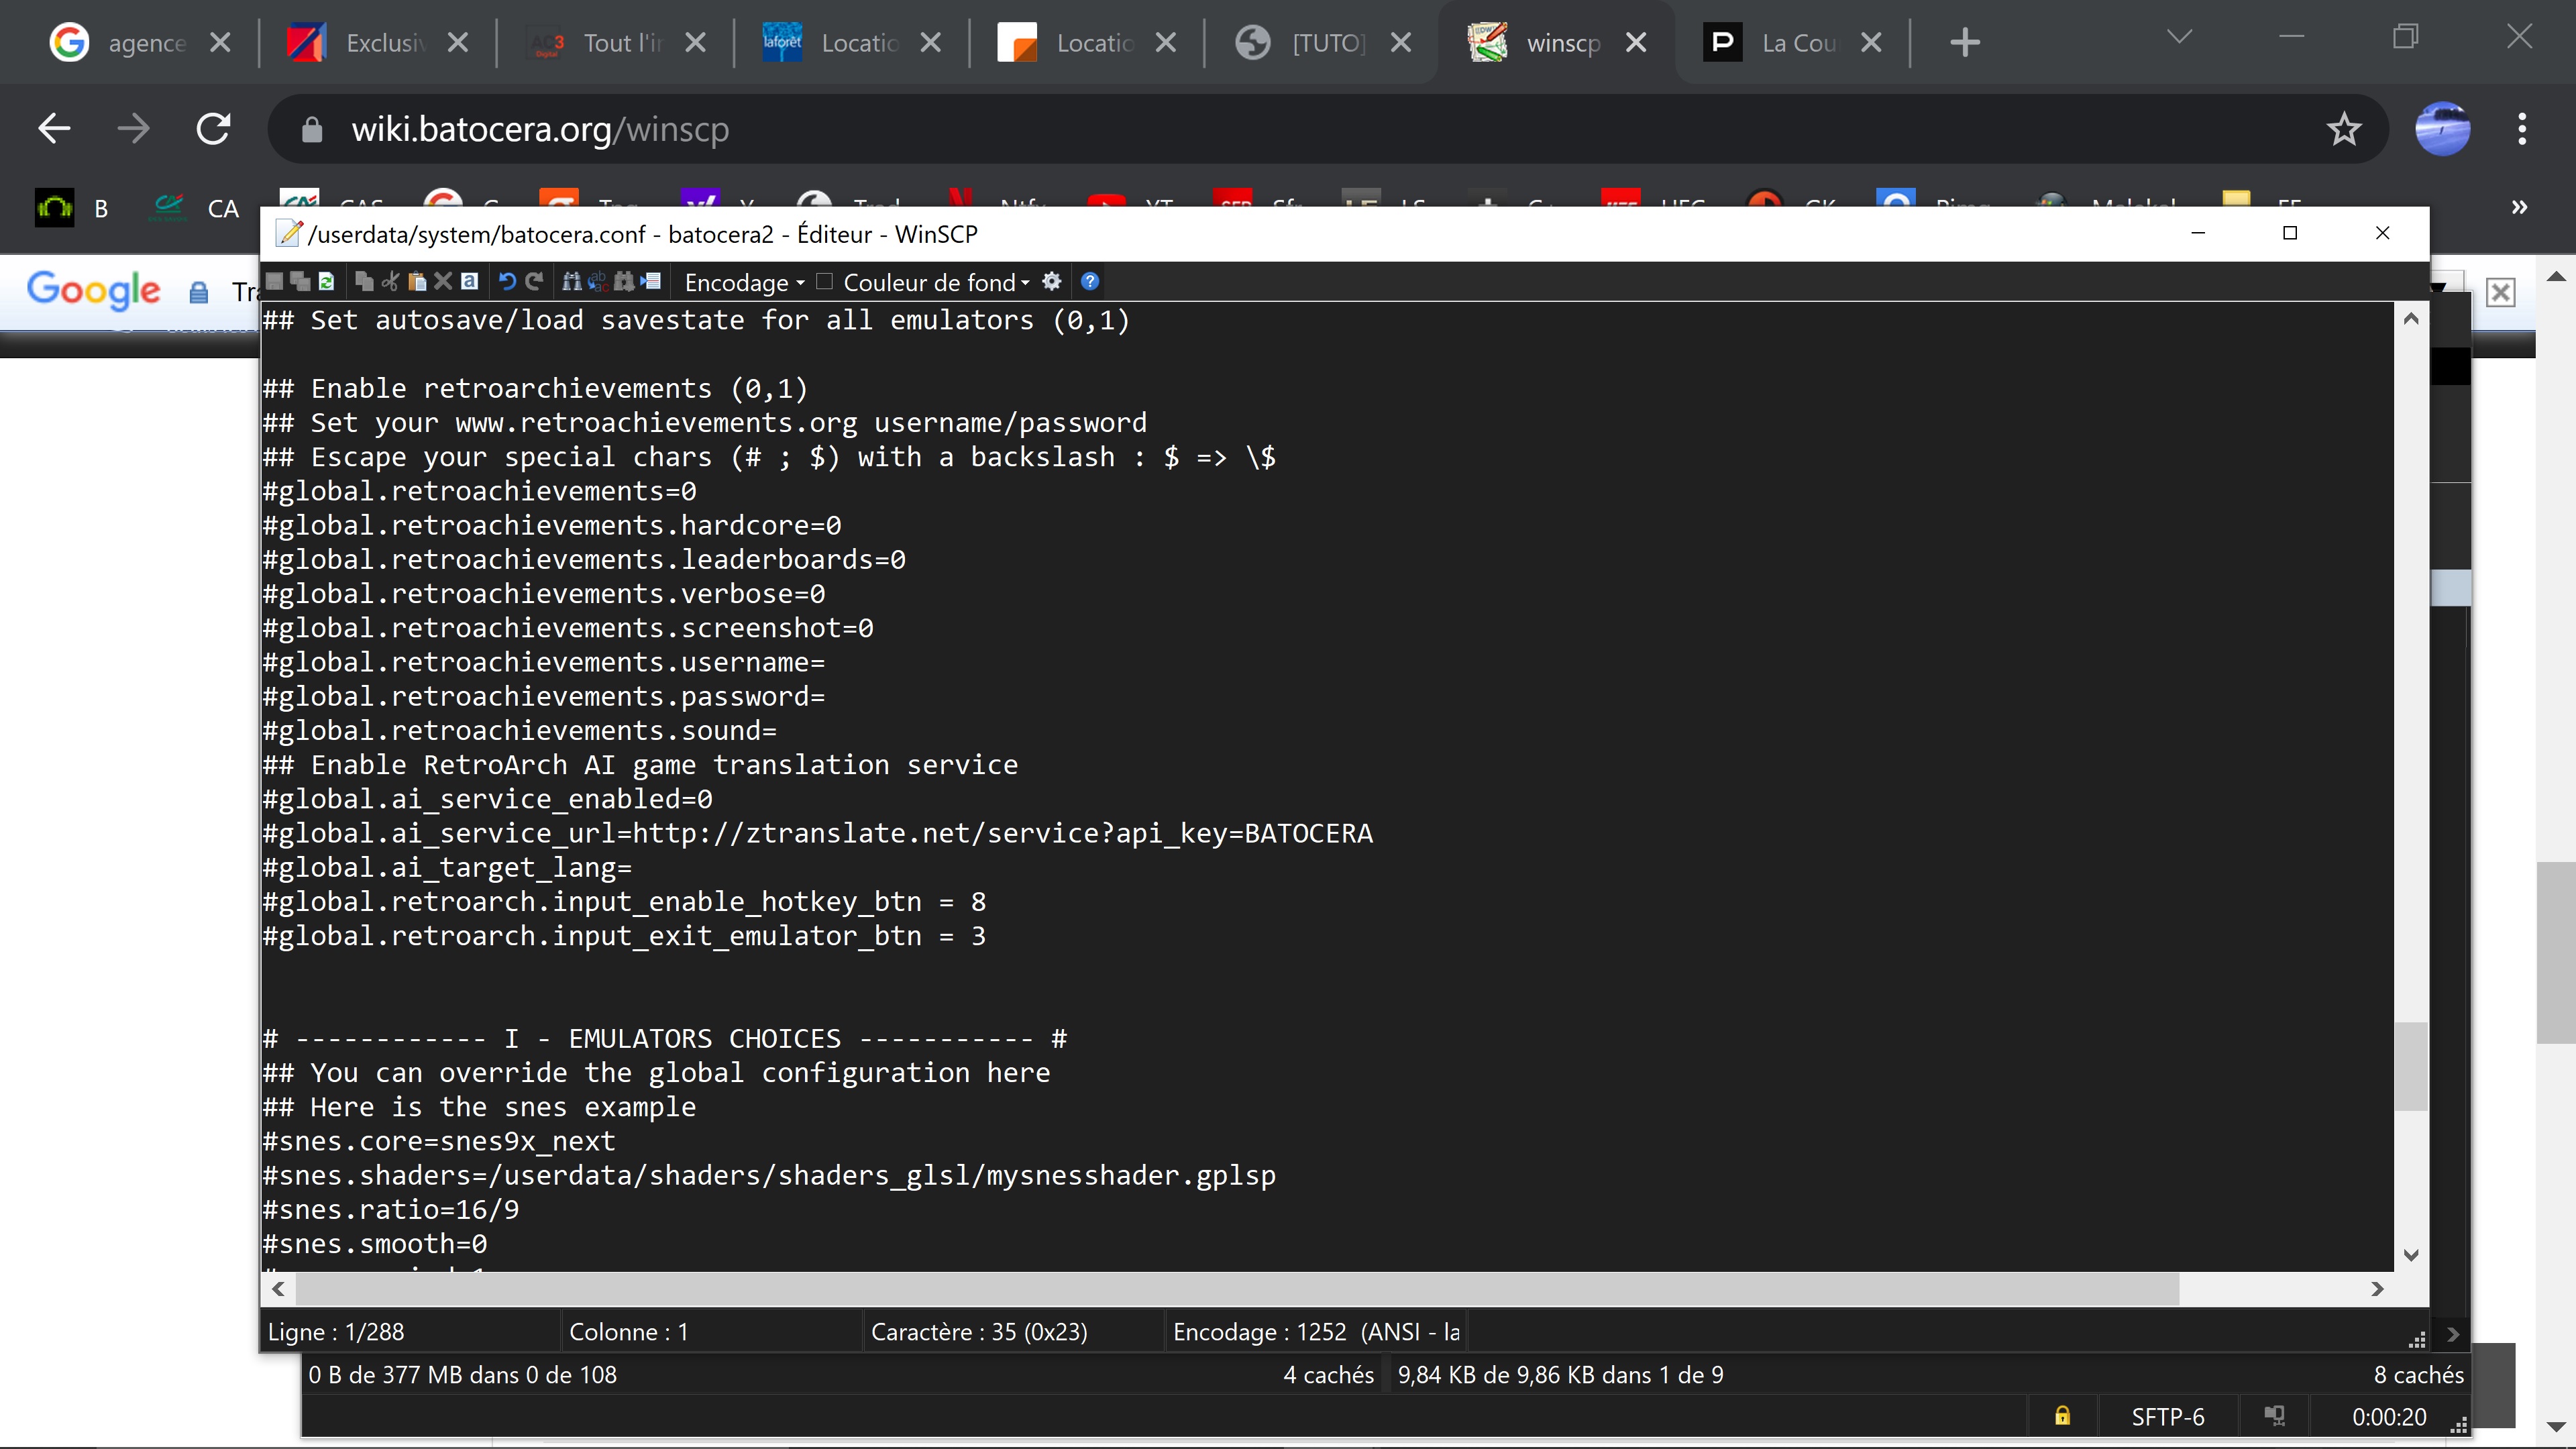Click the Couleur de fond color box
This screenshot has height=1449, width=2576.
pos(824,282)
